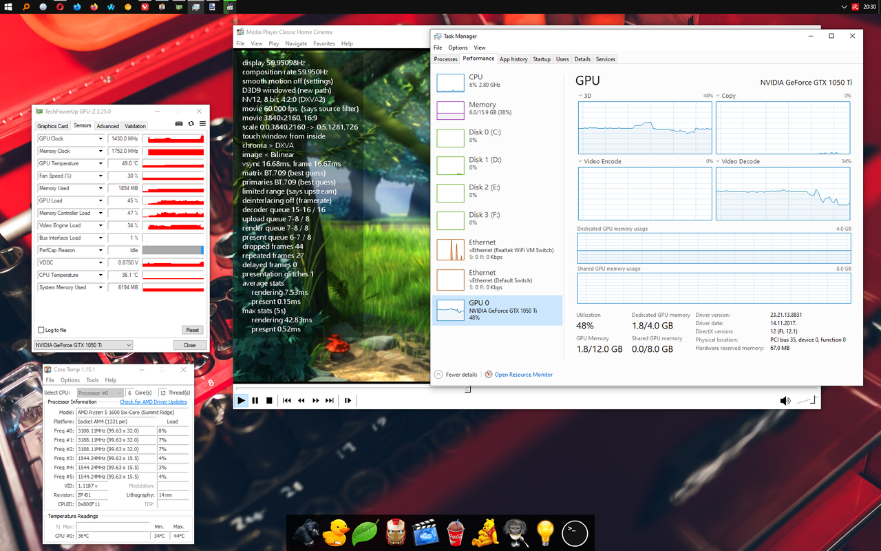
Task: Stop the video in Media Player Classic
Action: pyautogui.click(x=269, y=400)
